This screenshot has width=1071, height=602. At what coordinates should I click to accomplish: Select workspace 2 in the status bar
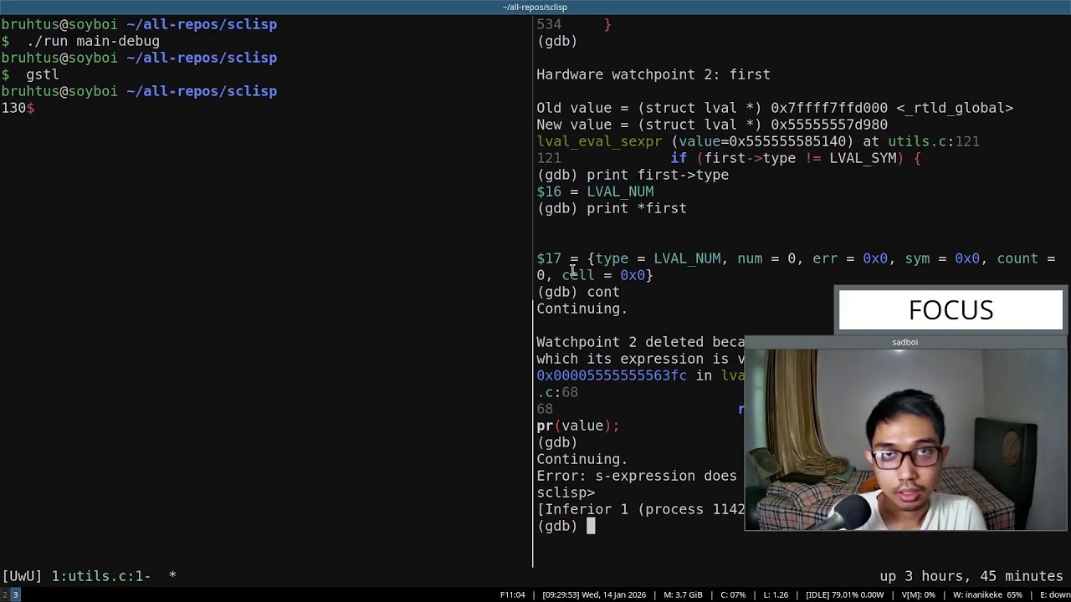click(x=4, y=594)
